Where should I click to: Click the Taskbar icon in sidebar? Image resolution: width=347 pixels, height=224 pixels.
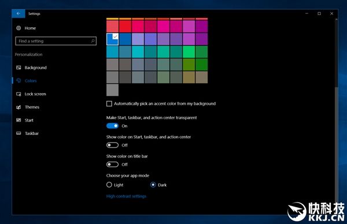19,133
